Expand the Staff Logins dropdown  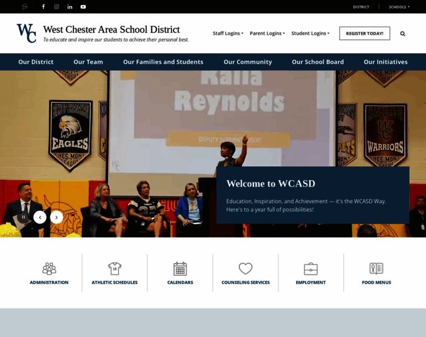pos(228,33)
